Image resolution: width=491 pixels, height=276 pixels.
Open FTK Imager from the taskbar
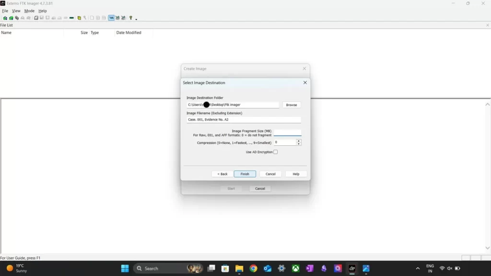(352, 269)
